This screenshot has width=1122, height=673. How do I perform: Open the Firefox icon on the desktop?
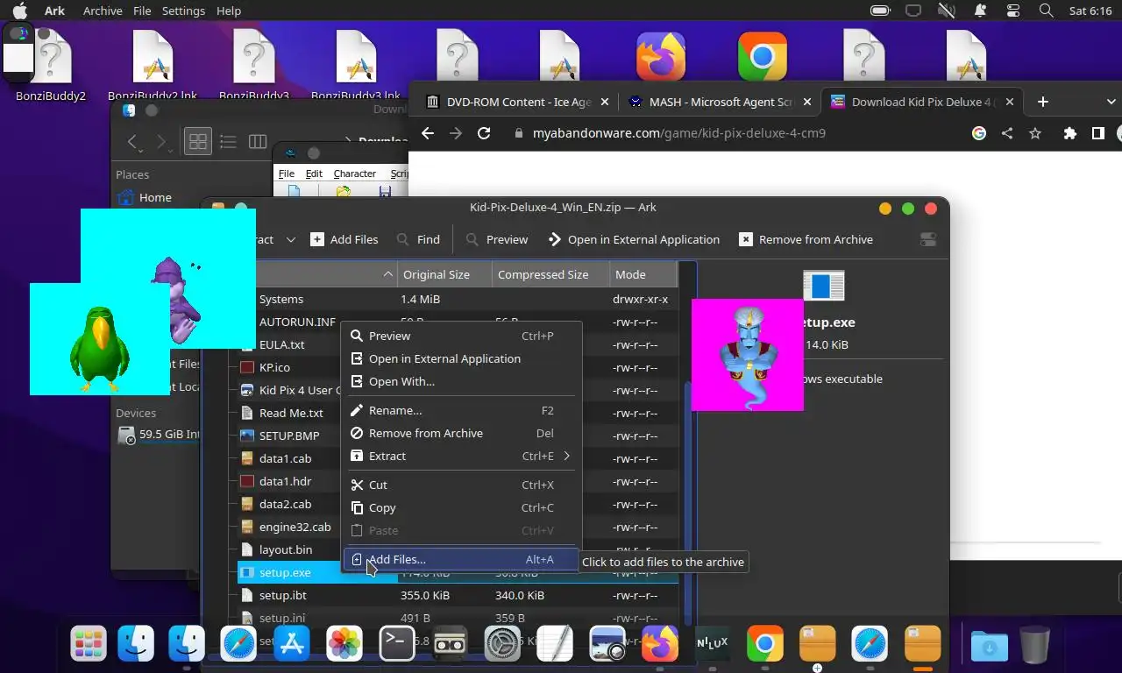coord(661,56)
